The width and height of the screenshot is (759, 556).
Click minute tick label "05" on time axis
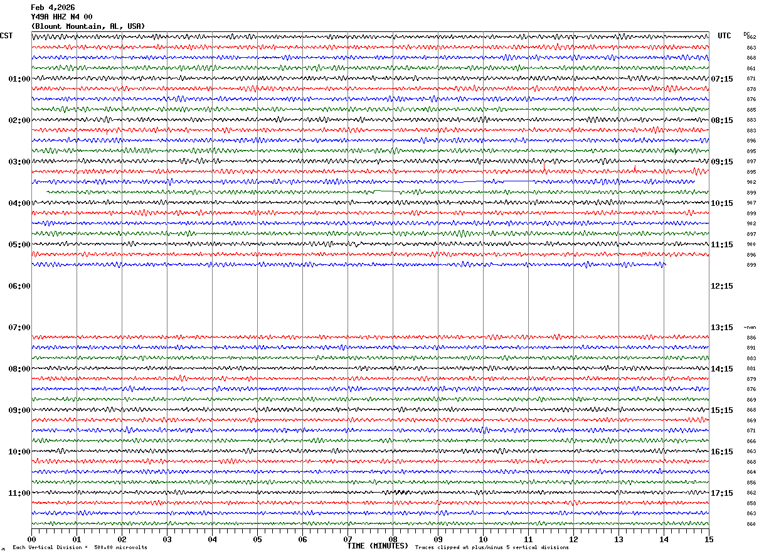coord(257,539)
